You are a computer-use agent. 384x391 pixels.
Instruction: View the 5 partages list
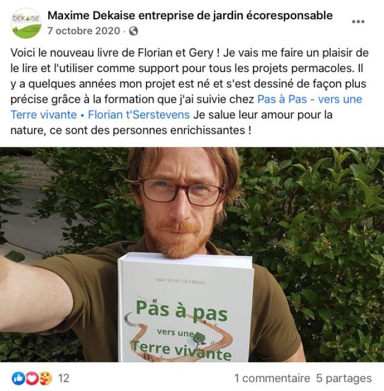[x=344, y=378]
